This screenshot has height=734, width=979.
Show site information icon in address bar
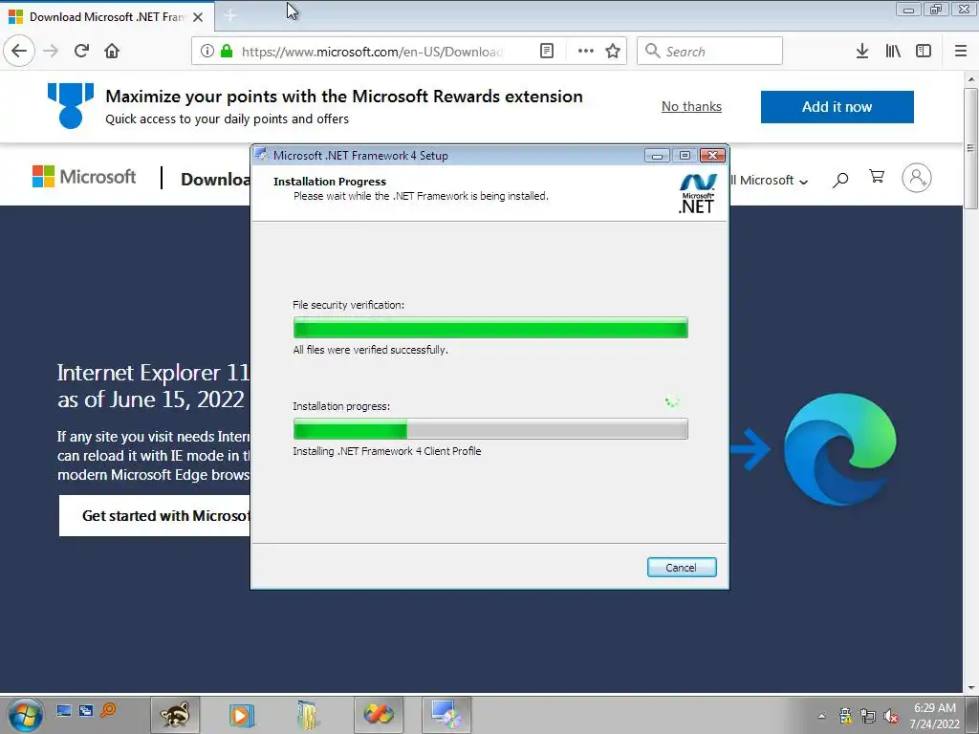(x=207, y=51)
